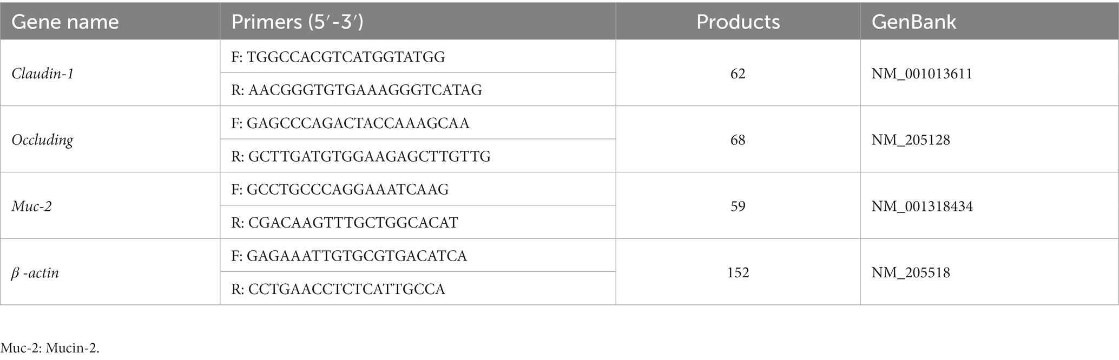
Task: Click product size value 152
Action: pos(738,272)
